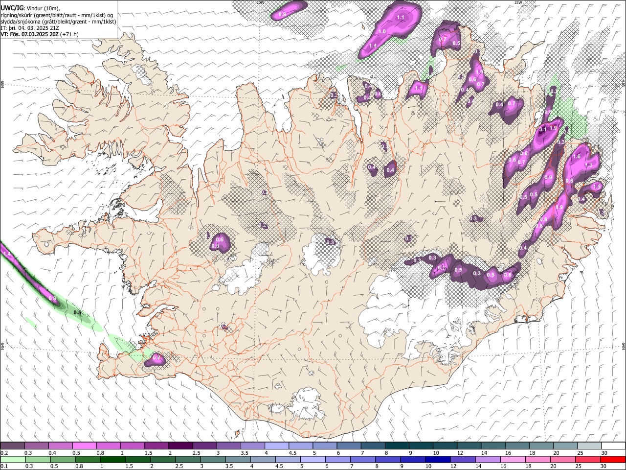This screenshot has width=626, height=470.
Task: Click the '3.1' snowfall value in the east
Action: pyautogui.click(x=542, y=130)
